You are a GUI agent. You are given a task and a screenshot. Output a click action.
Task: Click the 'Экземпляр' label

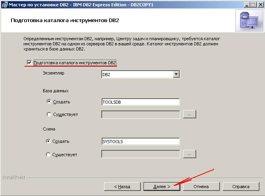point(53,73)
